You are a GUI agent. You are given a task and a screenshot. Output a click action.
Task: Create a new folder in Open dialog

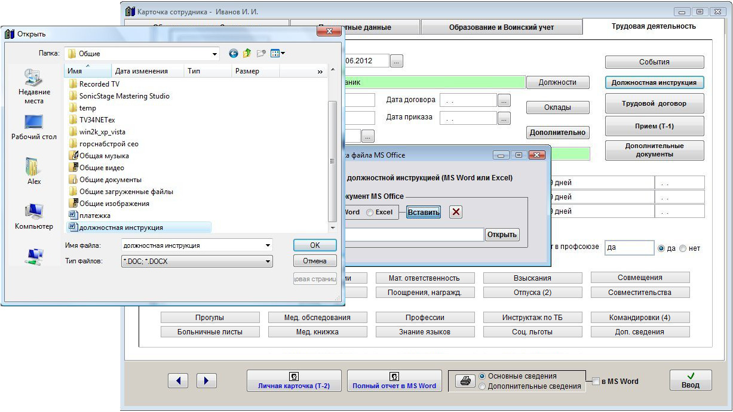[x=260, y=54]
